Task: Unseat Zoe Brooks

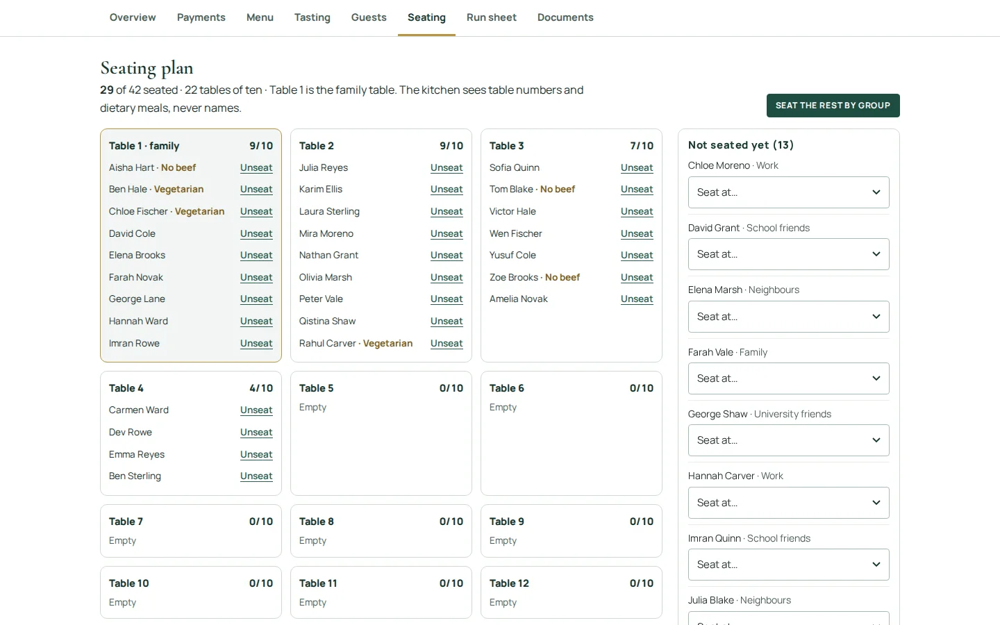Action: click(x=637, y=277)
